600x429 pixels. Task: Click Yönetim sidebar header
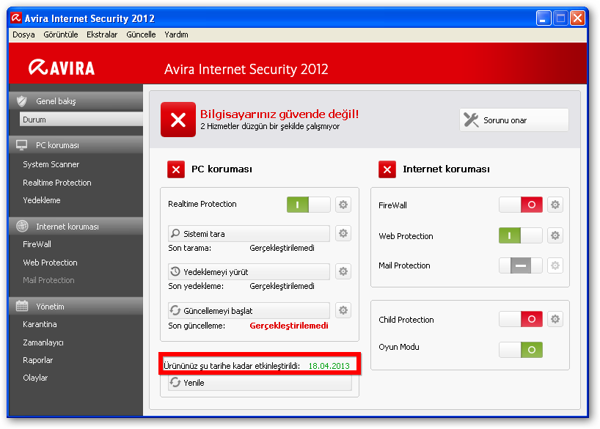(x=76, y=306)
